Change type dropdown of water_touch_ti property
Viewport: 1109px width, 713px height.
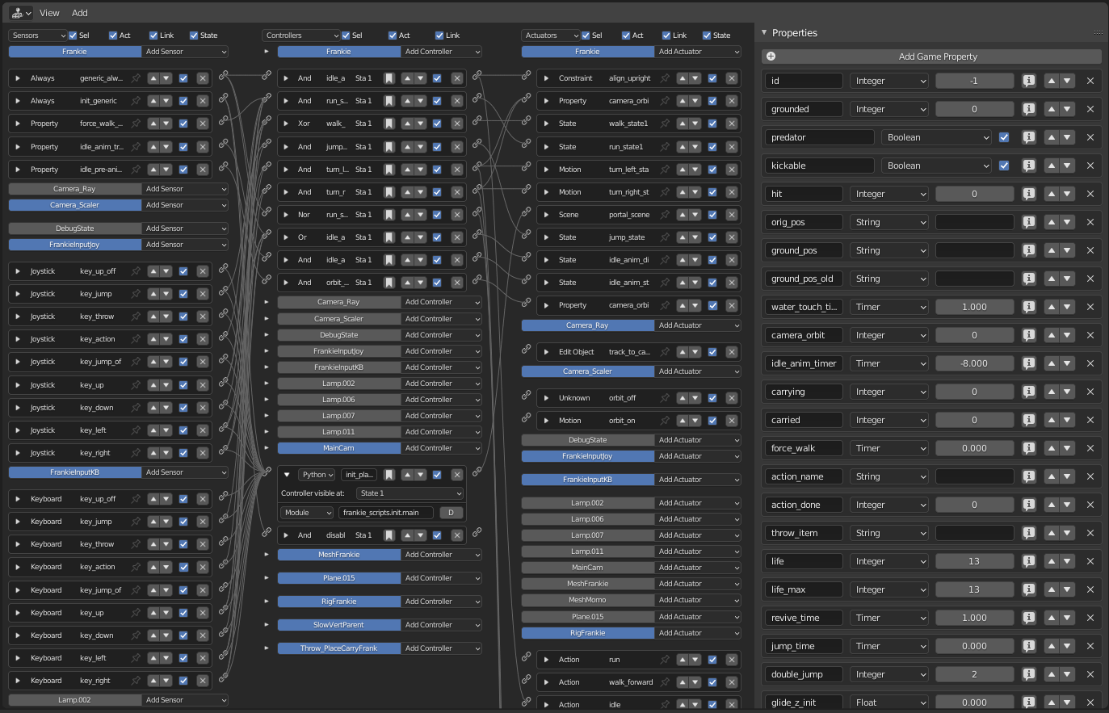(889, 307)
